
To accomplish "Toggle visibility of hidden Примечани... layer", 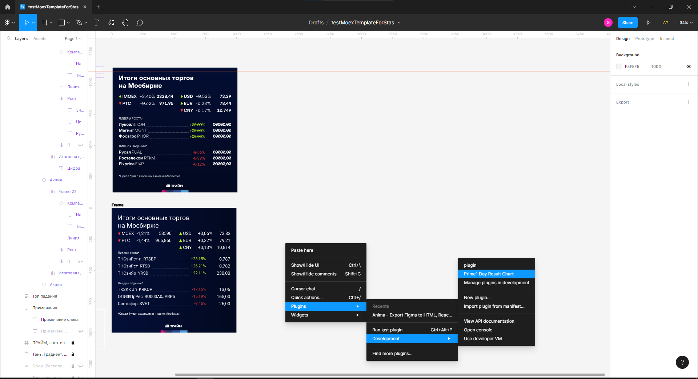I will click(x=80, y=331).
